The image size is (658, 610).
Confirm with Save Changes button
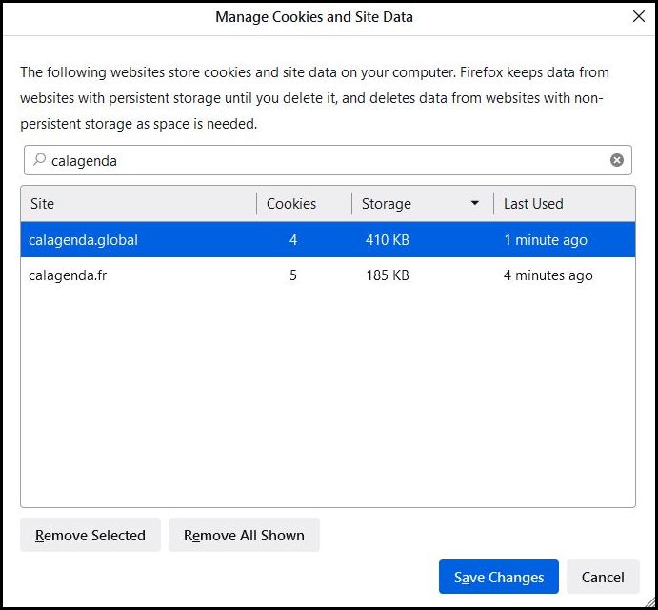(498, 577)
